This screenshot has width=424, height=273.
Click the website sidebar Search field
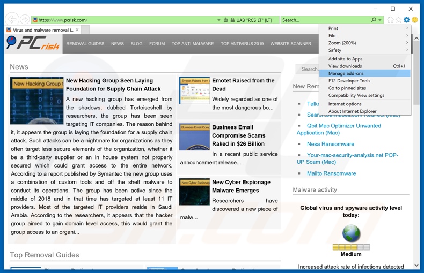(x=307, y=69)
